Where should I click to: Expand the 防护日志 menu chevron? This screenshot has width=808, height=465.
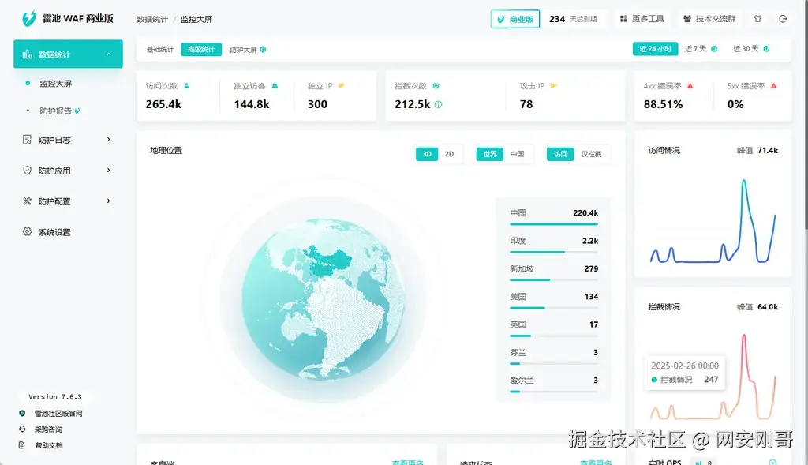[108, 140]
